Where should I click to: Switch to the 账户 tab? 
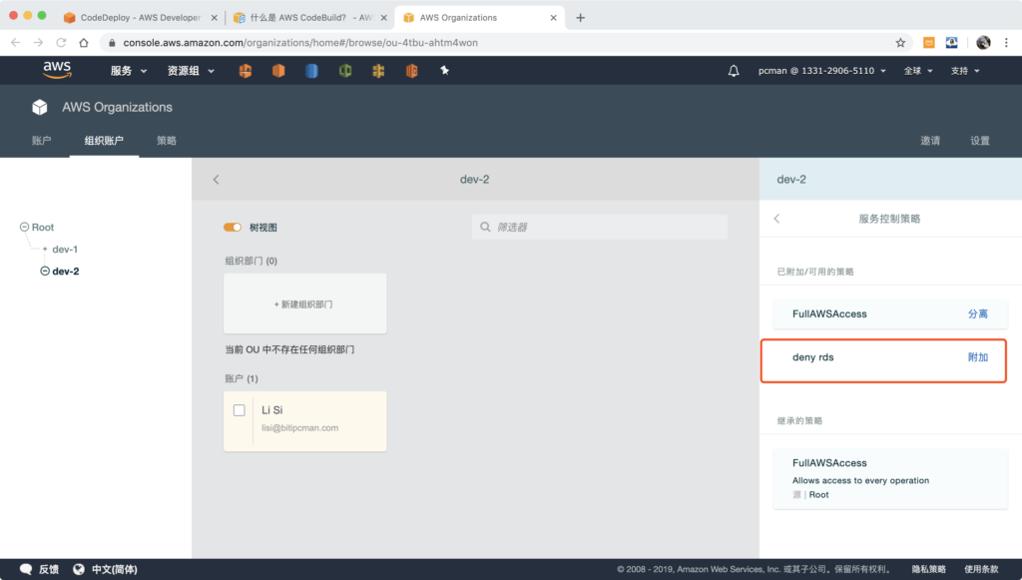coord(41,140)
